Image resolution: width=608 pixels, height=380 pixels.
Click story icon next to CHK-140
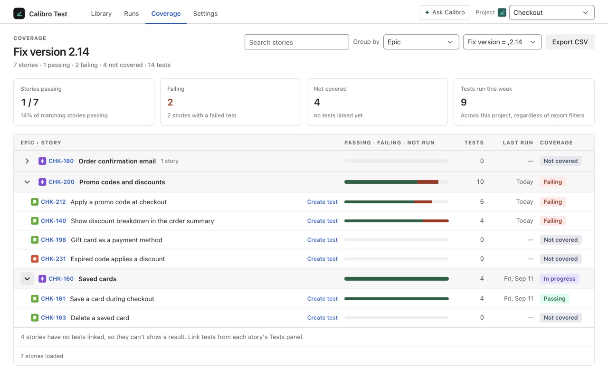[x=35, y=221]
